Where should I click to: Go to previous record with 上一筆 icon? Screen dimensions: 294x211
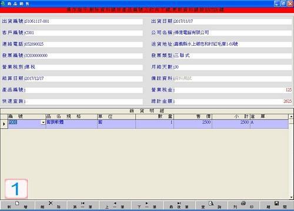click(115, 203)
